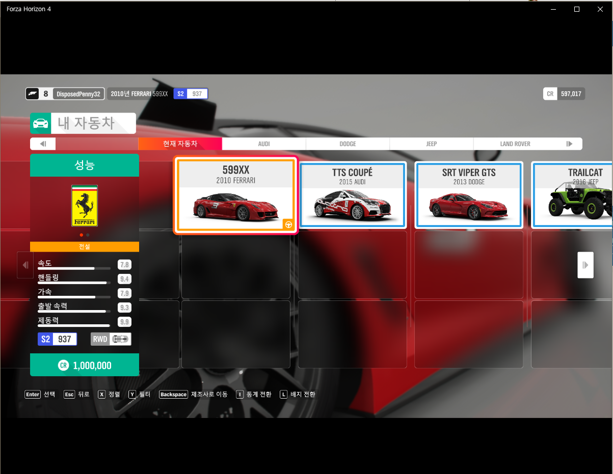
Task: Click the Esc 뒤로 back prompt
Action: point(76,394)
